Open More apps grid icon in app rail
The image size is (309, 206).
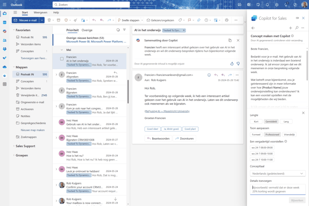point(5,84)
